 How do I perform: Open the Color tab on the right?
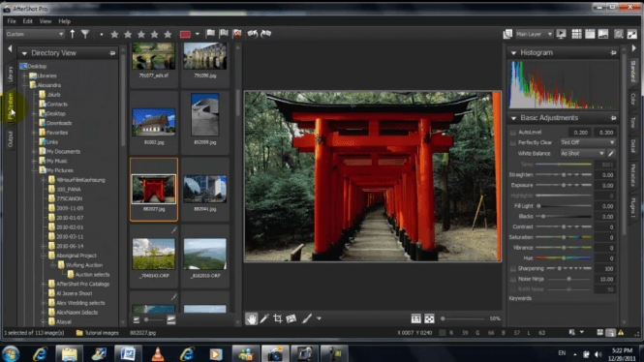[633, 99]
